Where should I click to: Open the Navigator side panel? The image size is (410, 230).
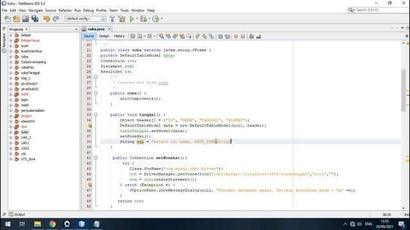pos(4,43)
